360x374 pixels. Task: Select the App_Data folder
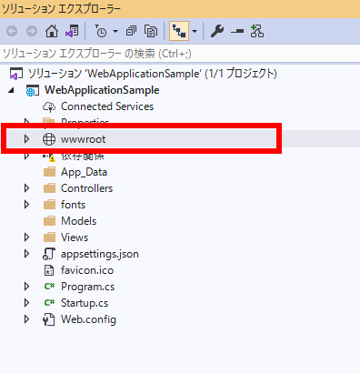tap(85, 172)
